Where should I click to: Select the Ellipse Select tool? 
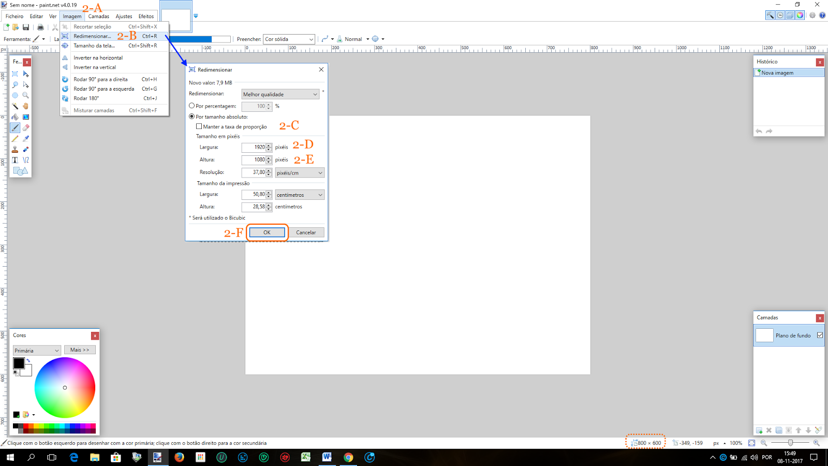tap(15, 95)
